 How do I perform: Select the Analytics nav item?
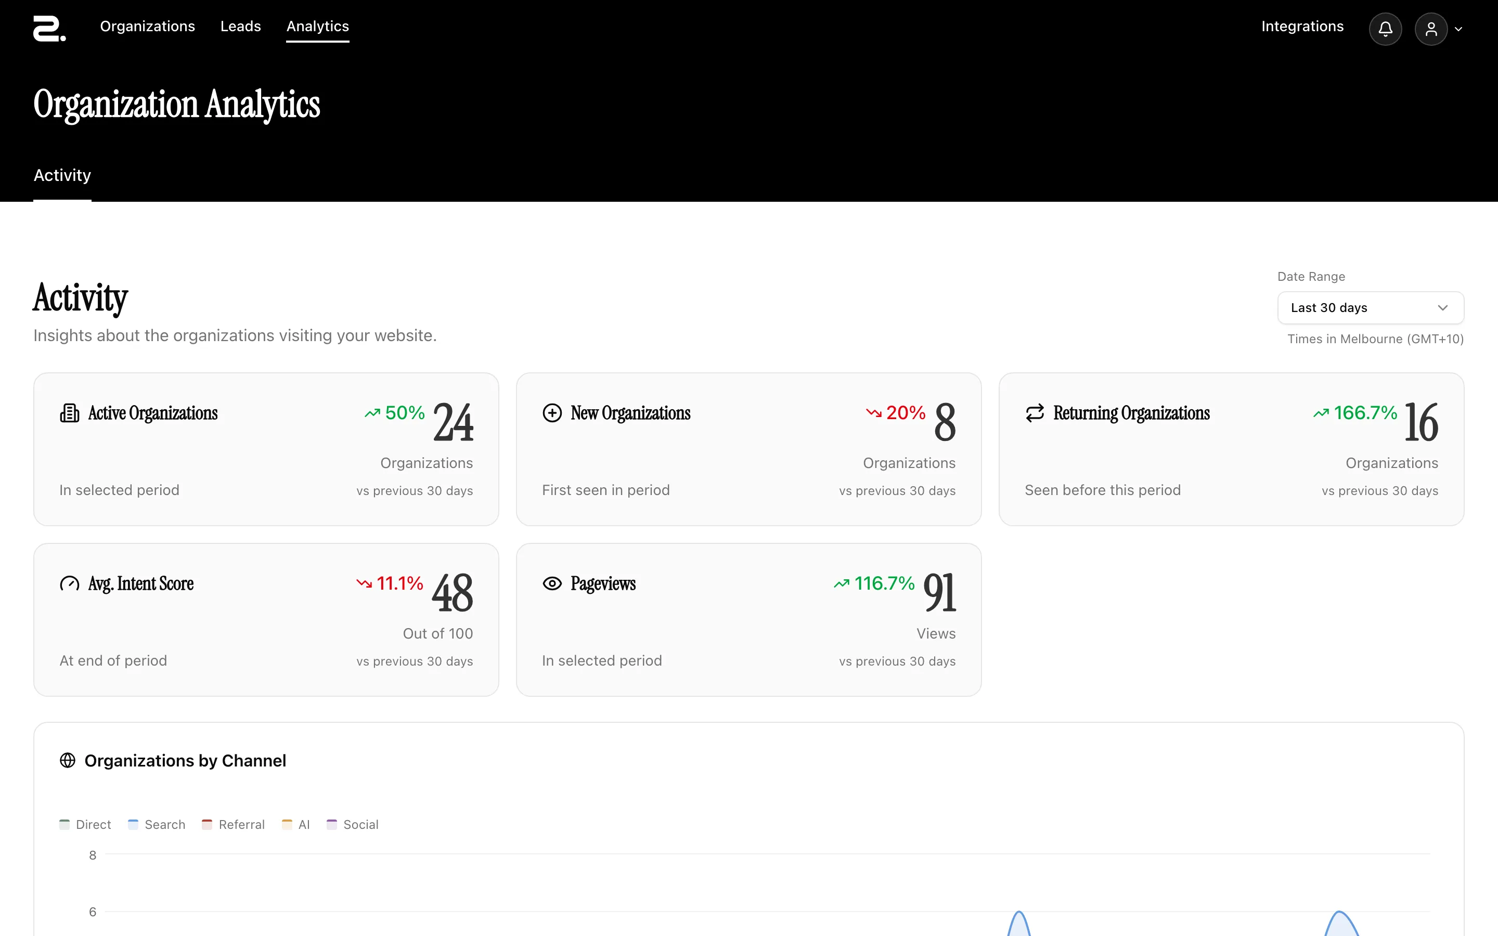pos(318,26)
